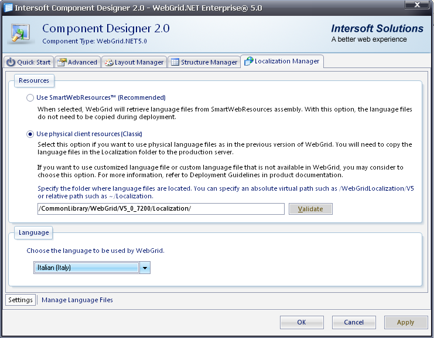Click the Component Designer logo icon
Screen dimensions: 434x338
click(x=20, y=33)
